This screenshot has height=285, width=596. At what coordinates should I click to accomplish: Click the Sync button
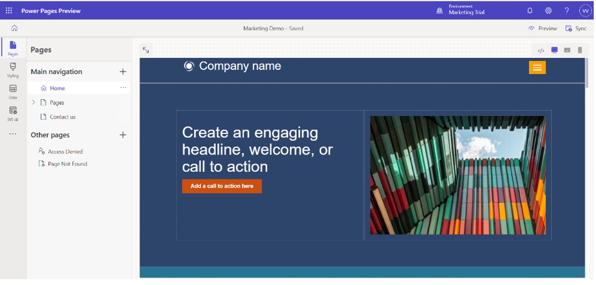(x=576, y=27)
